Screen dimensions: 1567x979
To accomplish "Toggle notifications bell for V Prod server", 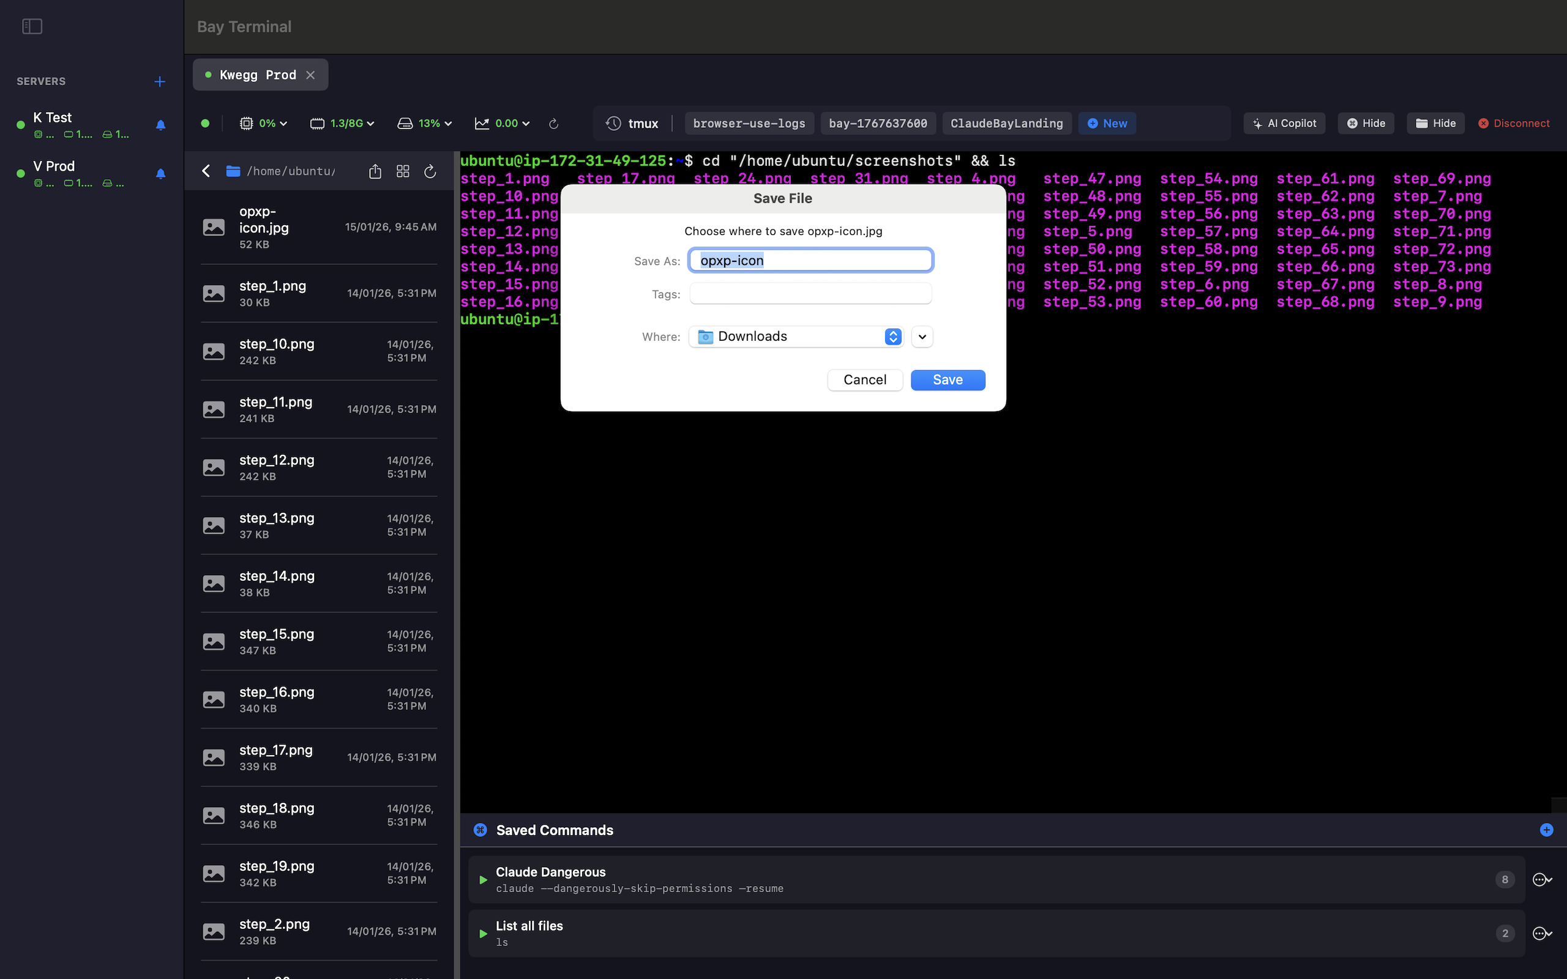I will (160, 174).
